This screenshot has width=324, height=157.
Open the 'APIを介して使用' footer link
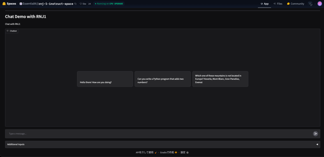coord(146,152)
